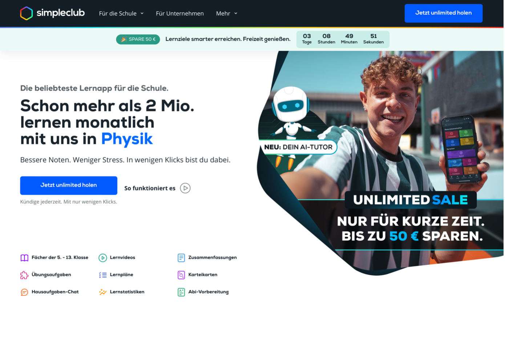Open the 'Für Unternehmen' page
The width and height of the screenshot is (505, 339).
pyautogui.click(x=180, y=13)
